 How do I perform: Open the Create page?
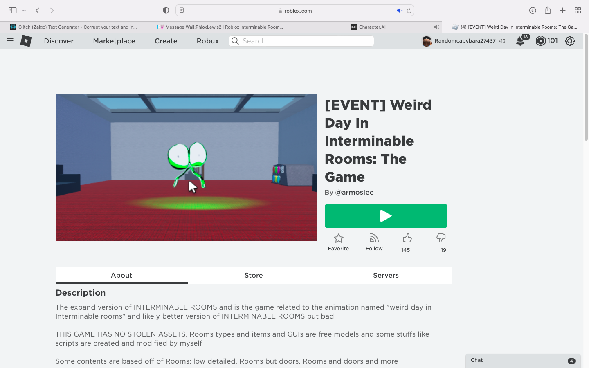(x=166, y=41)
